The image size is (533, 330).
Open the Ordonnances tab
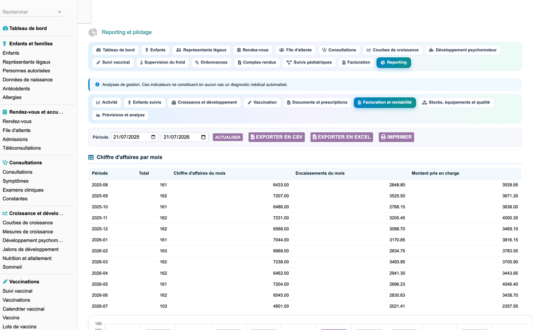[211, 63]
